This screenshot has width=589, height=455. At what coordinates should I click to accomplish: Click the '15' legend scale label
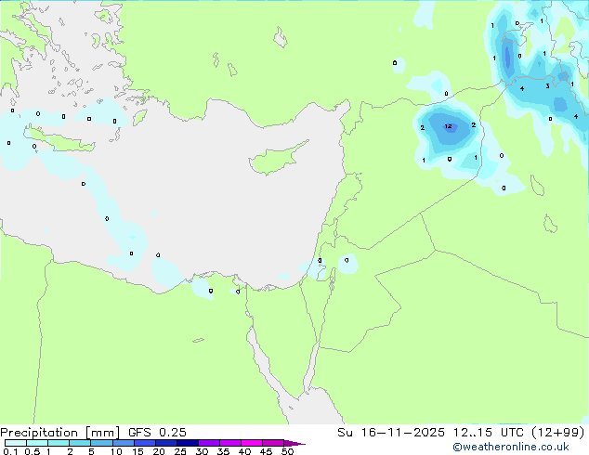[x=137, y=451]
